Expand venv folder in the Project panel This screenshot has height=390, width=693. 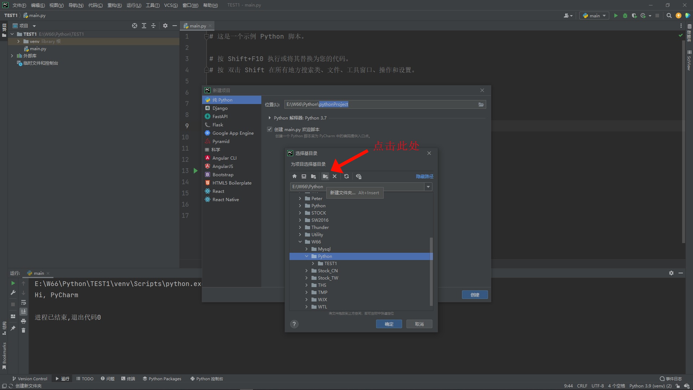point(18,41)
